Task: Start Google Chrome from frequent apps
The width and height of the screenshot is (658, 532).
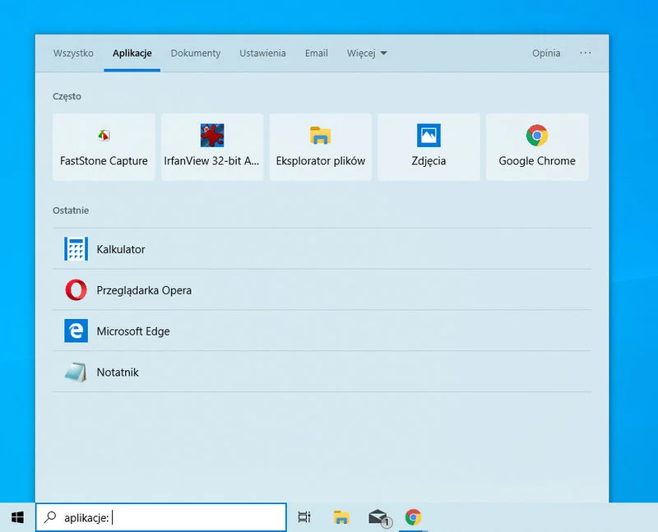Action: click(x=537, y=146)
